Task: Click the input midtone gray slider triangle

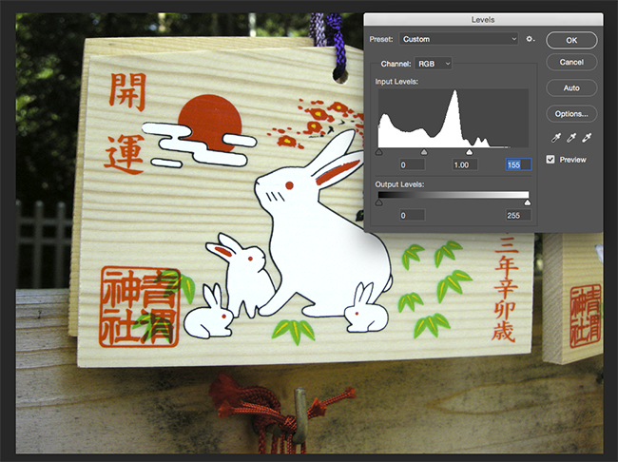Action: (x=424, y=152)
